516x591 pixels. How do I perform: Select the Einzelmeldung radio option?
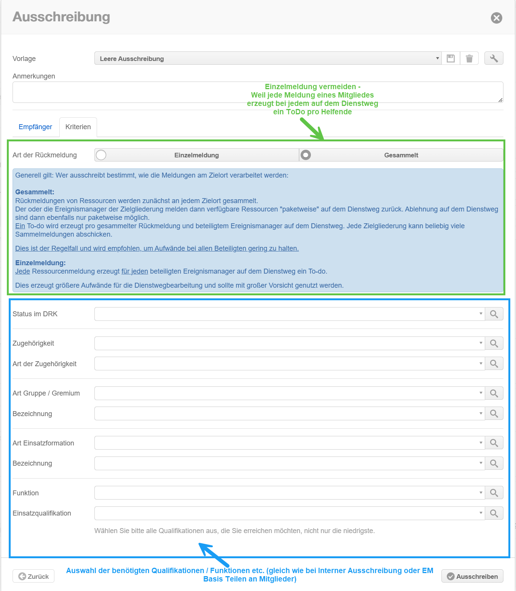[101, 155]
